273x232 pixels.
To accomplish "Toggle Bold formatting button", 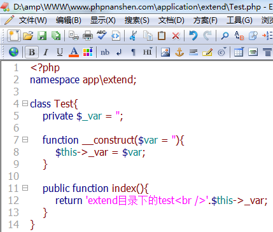I will pos(32,52).
